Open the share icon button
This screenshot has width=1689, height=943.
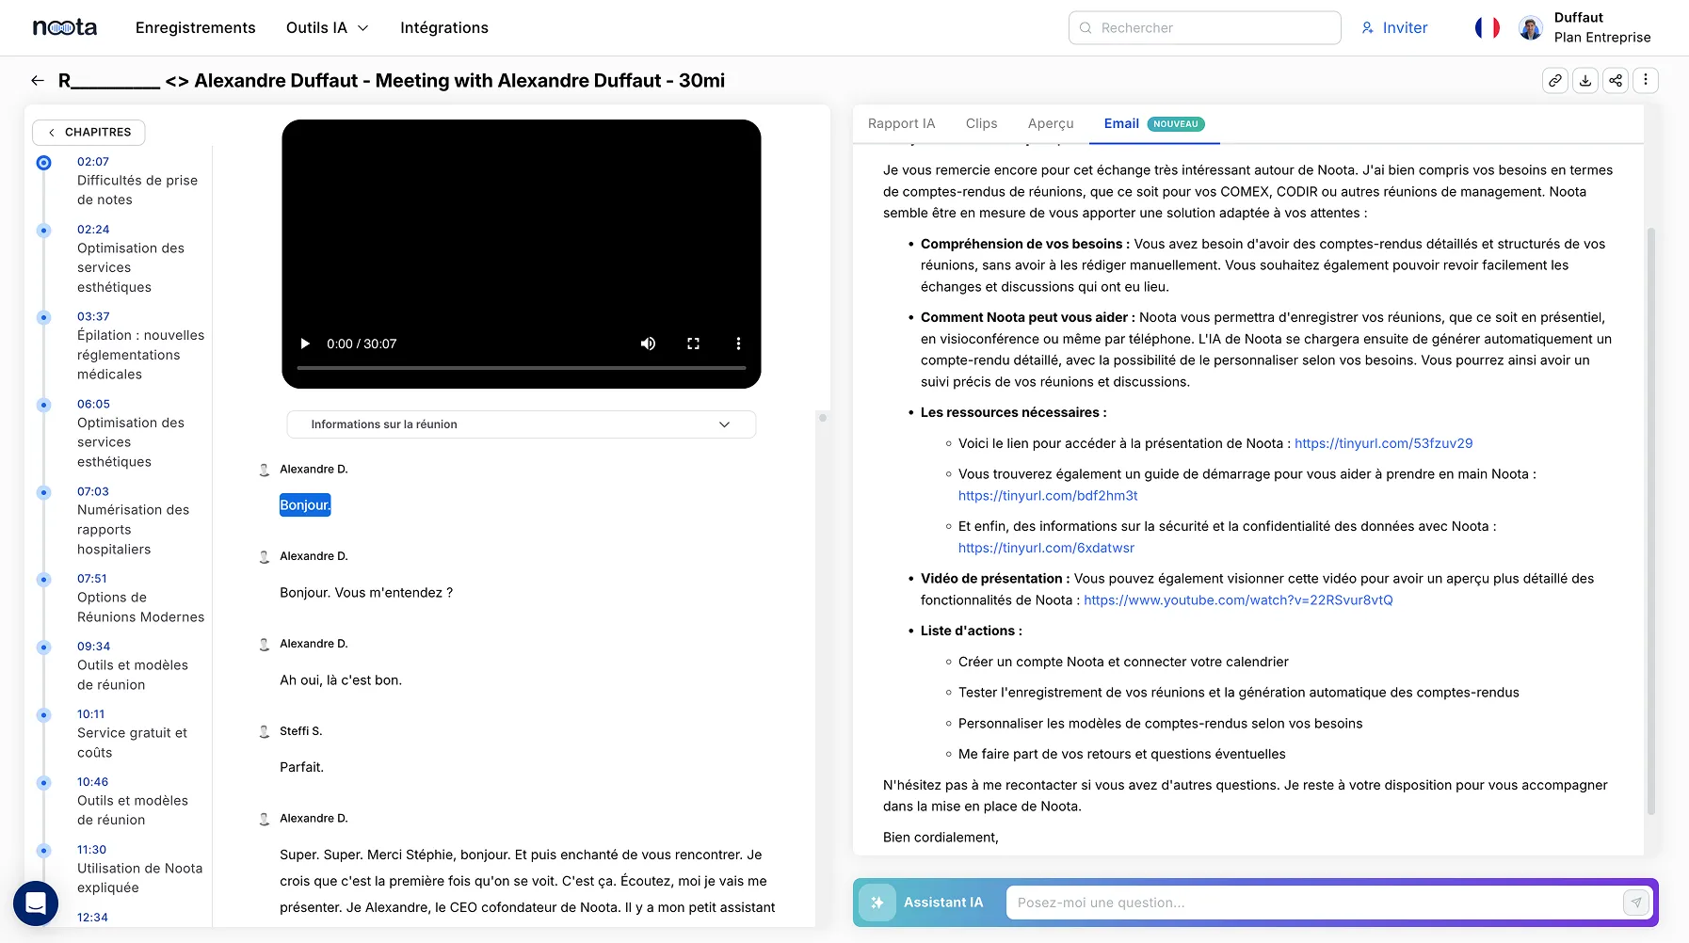coord(1616,81)
